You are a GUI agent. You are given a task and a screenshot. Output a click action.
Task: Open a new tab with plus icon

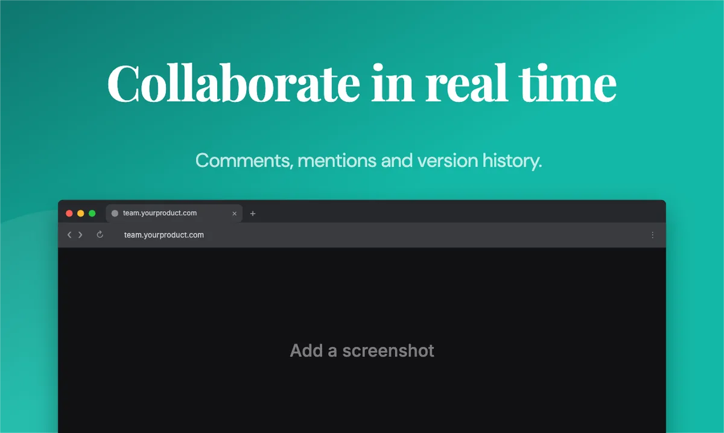[x=253, y=213]
